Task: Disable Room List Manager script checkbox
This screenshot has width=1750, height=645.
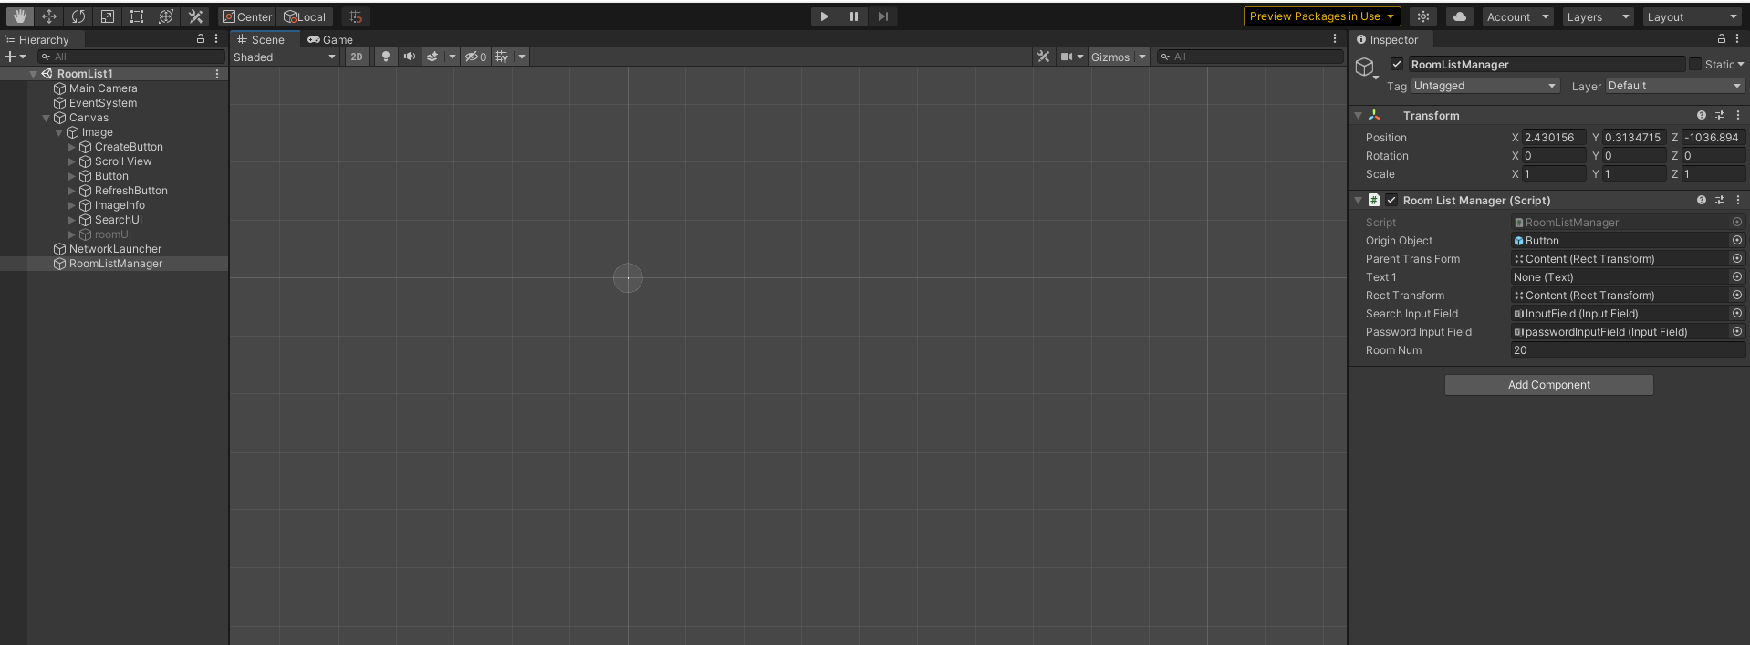Action: (x=1391, y=200)
